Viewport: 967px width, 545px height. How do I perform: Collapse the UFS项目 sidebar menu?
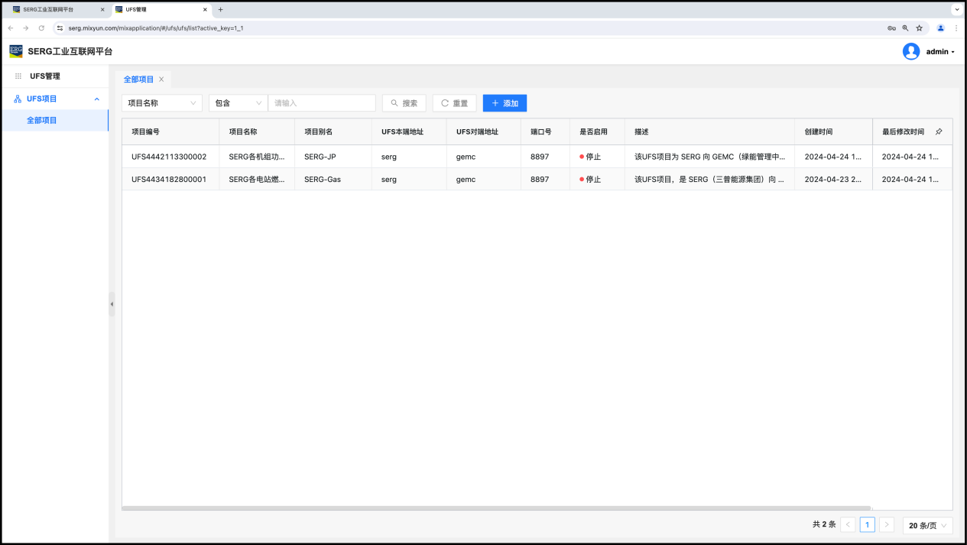coord(96,99)
